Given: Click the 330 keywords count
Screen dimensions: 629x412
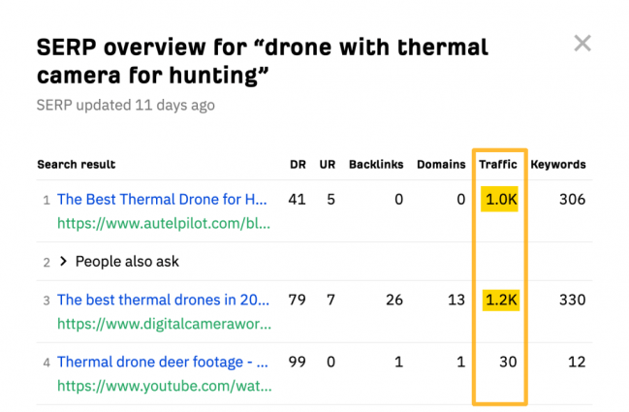Looking at the screenshot, I should [x=572, y=300].
